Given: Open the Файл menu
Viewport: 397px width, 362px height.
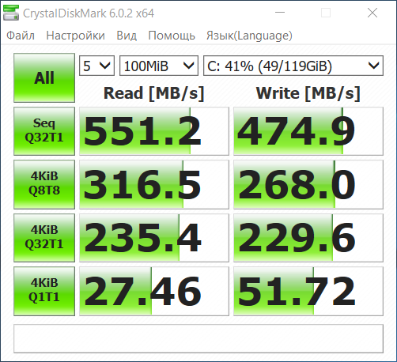Looking at the screenshot, I should (21, 36).
